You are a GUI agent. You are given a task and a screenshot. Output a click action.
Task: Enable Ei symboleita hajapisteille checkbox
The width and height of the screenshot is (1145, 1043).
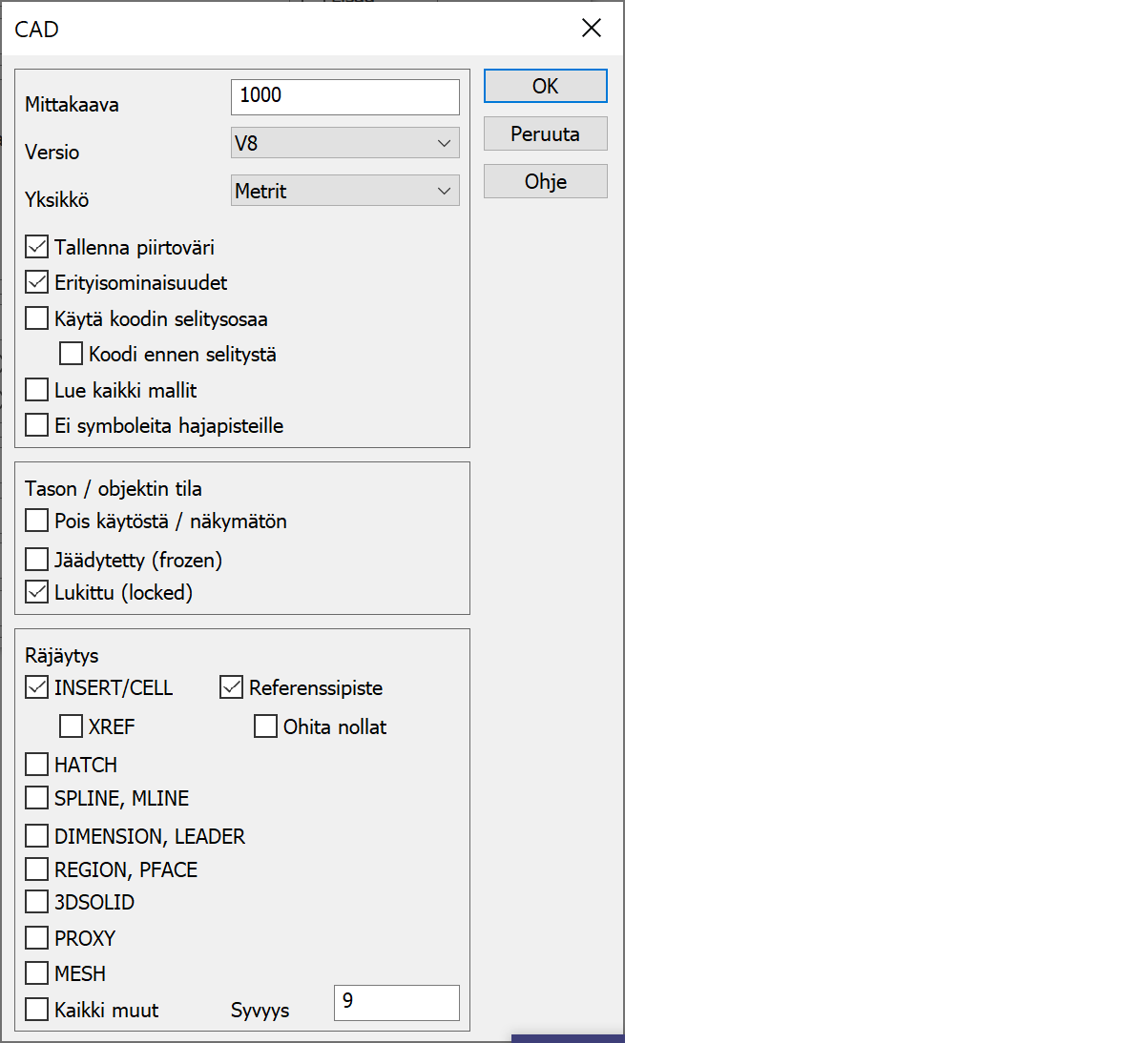click(x=37, y=425)
